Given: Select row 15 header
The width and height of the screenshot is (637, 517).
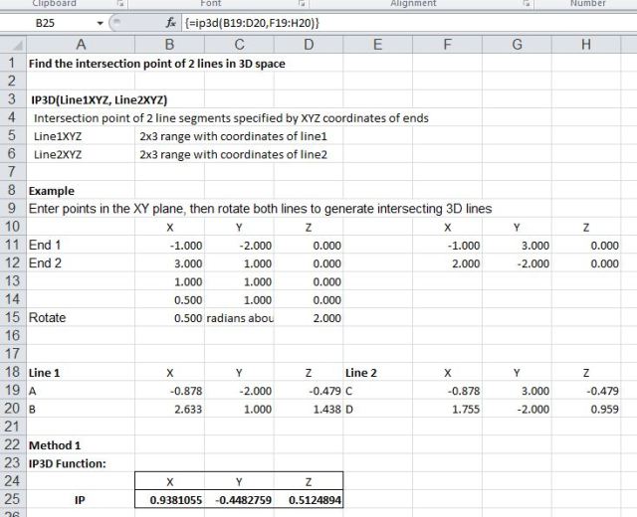Looking at the screenshot, I should point(12,317).
